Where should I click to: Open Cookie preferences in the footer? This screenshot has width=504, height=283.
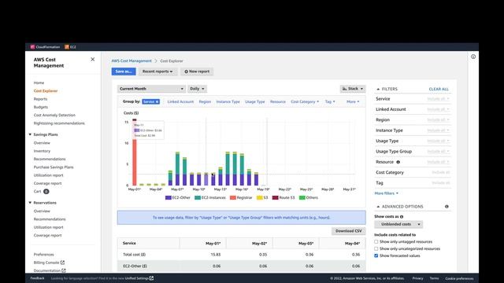pos(459,278)
